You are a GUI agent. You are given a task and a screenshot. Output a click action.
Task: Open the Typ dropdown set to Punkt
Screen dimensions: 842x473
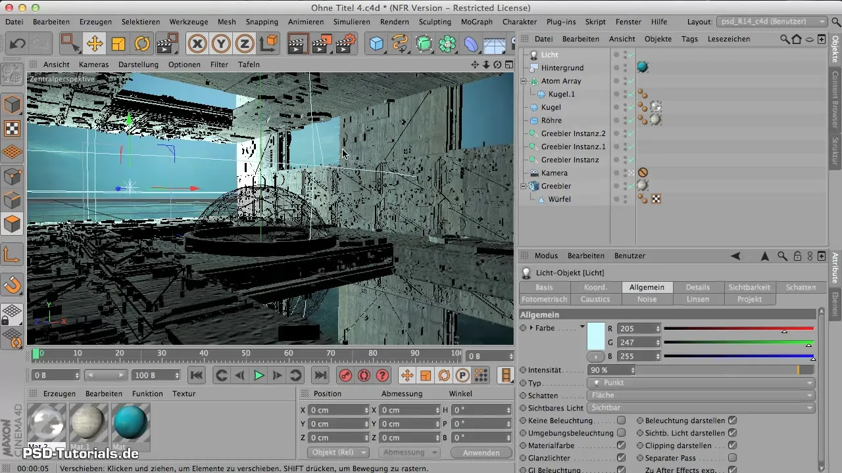701,383
